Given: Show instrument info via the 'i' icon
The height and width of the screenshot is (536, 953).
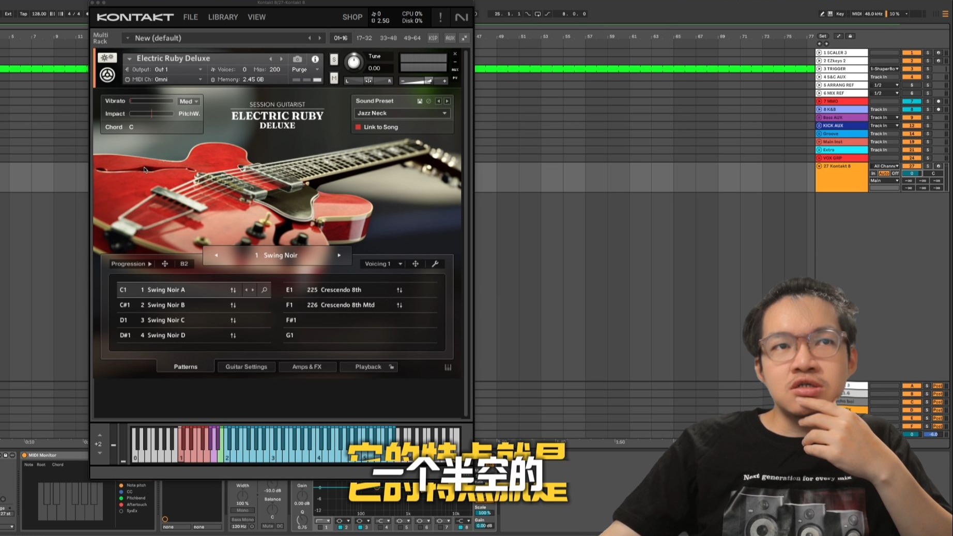Looking at the screenshot, I should 315,59.
